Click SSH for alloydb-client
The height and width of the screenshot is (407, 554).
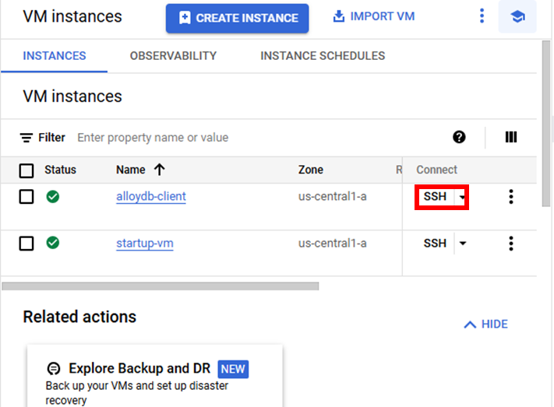click(x=436, y=196)
